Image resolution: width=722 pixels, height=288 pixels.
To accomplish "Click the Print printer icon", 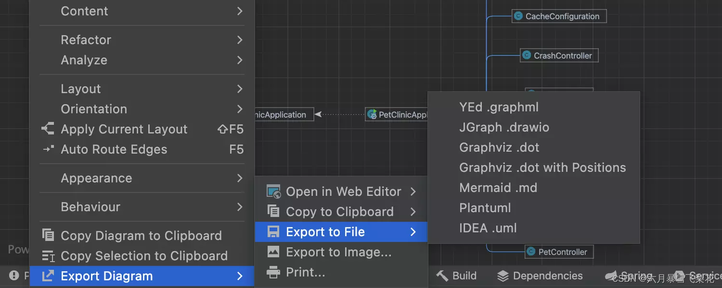I will point(273,272).
